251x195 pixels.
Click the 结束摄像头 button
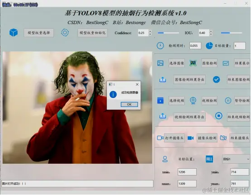coord(240,138)
